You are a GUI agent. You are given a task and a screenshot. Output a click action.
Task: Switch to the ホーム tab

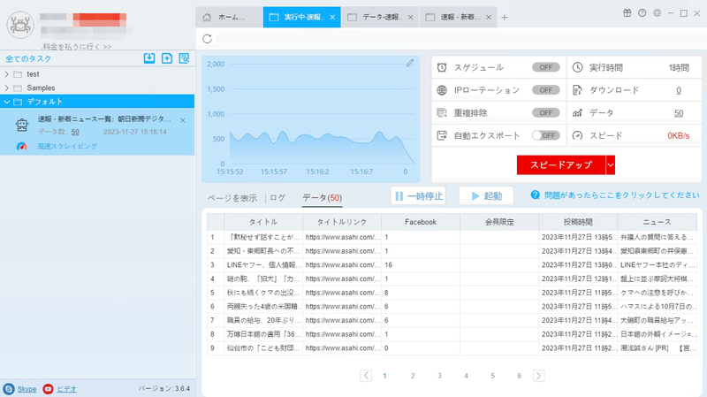click(x=229, y=17)
